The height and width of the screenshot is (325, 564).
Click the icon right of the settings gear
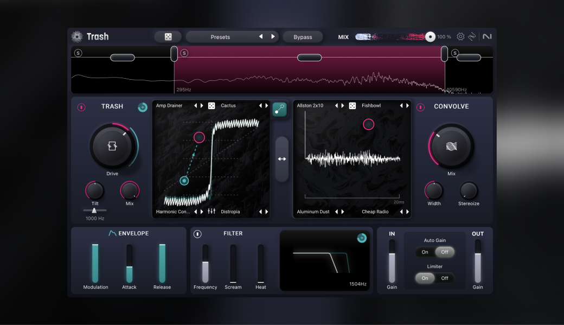(472, 36)
